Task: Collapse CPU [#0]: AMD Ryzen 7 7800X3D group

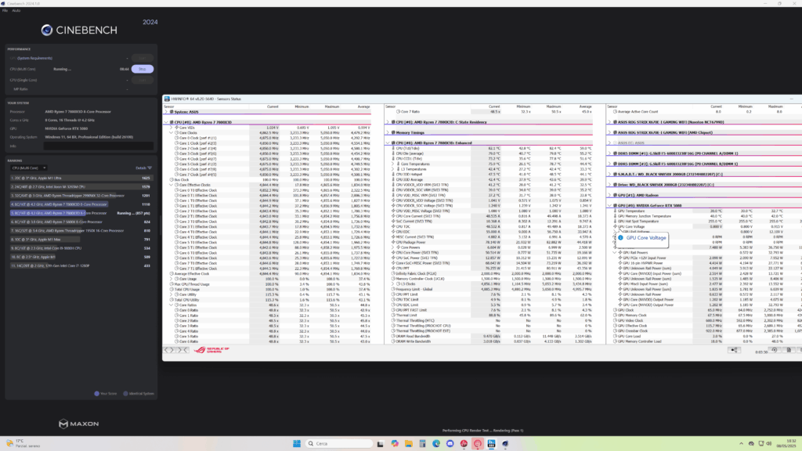Action: click(x=166, y=122)
